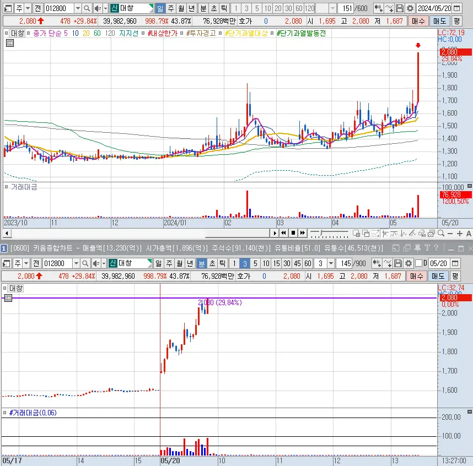Viewport: 473px width, 466px height.
Task: Open stock search in upper chart toolbar
Action: pyautogui.click(x=87, y=8)
